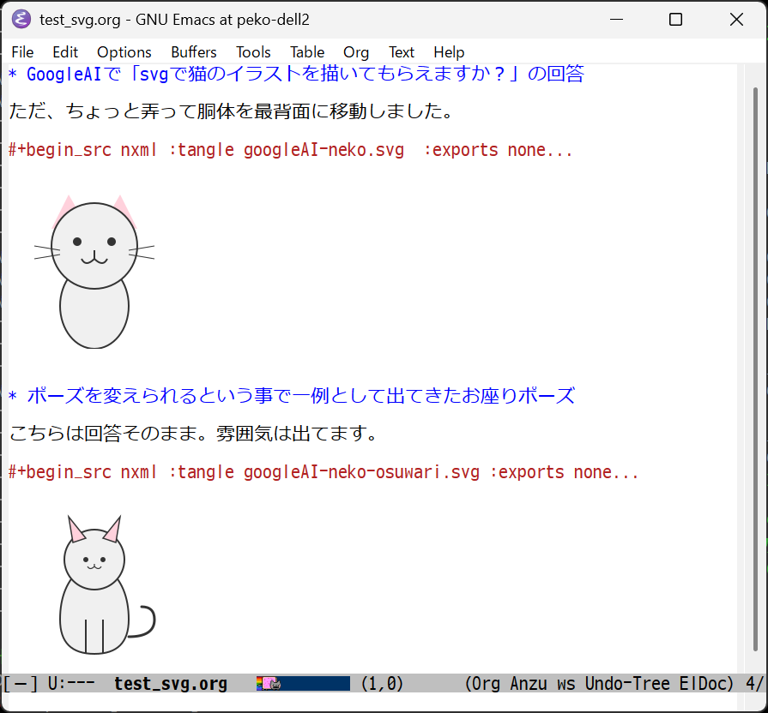Click the [-] frame widget in the mode line
This screenshot has width=768, height=713.
click(x=19, y=683)
